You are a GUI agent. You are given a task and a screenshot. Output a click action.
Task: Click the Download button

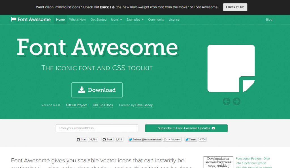click(97, 90)
